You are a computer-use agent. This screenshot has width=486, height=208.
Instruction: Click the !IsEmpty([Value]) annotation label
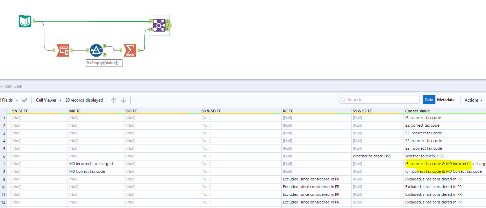[x=104, y=63]
